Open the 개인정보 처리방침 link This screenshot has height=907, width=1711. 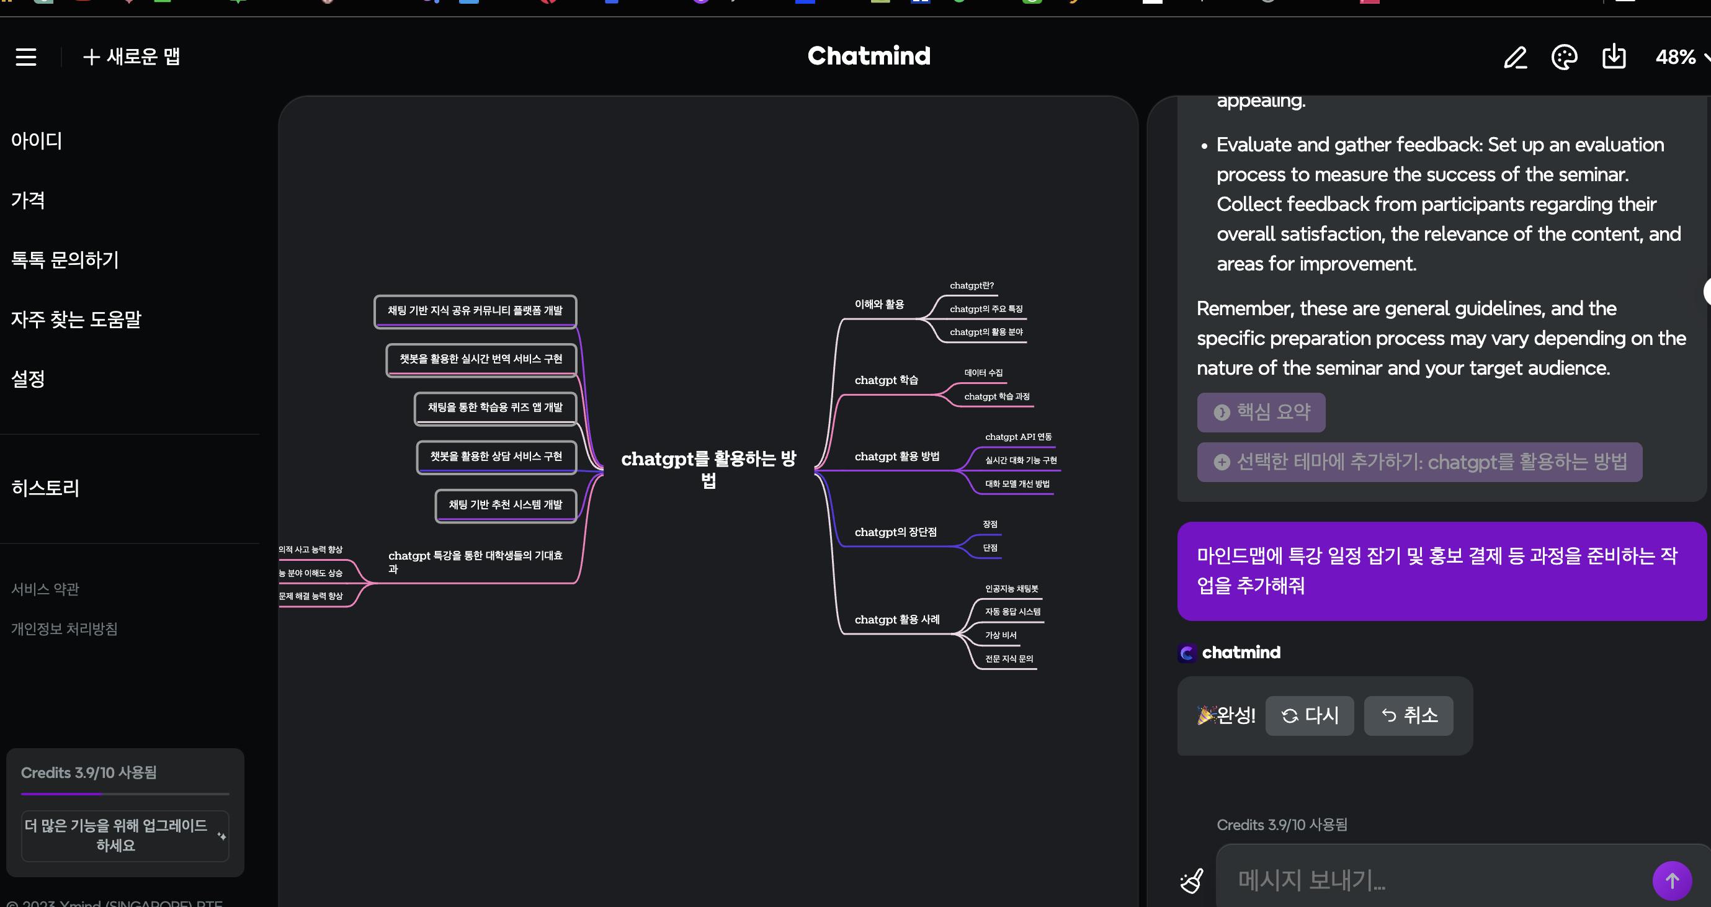tap(65, 629)
